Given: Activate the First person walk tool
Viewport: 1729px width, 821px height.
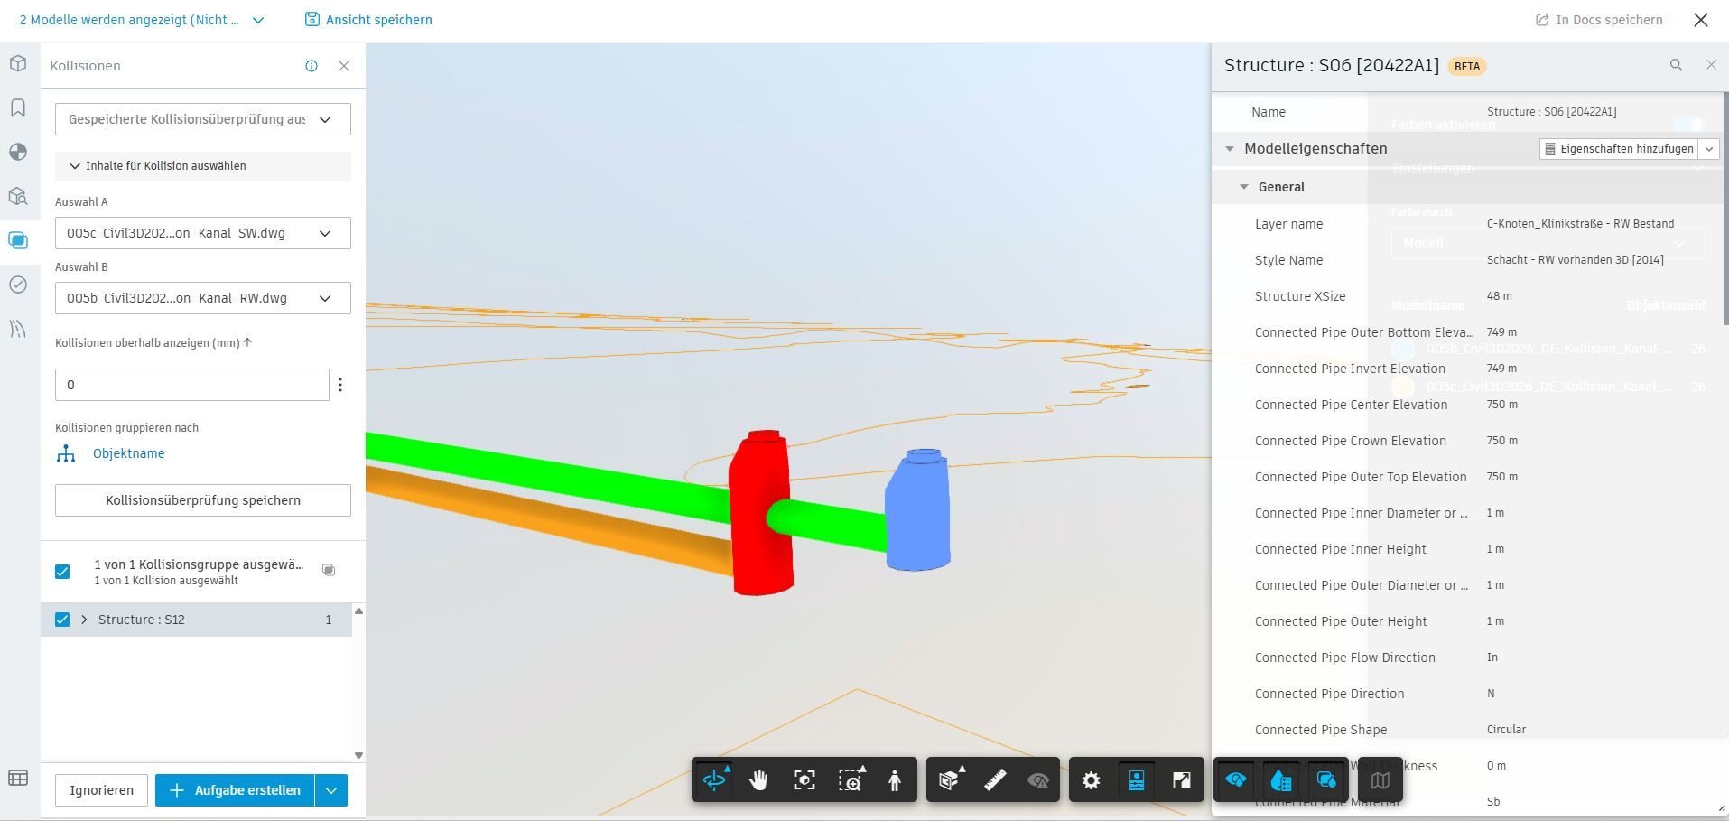Looking at the screenshot, I should tap(894, 780).
